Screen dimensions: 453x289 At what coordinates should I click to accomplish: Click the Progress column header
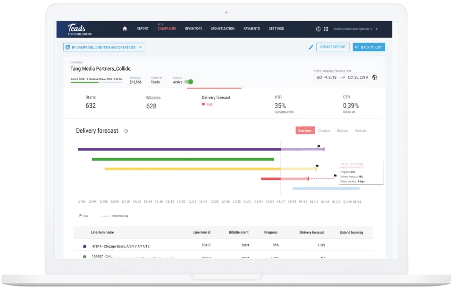click(270, 233)
